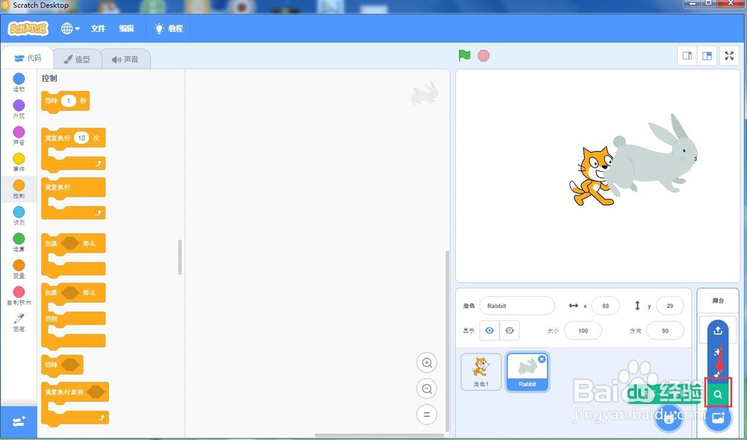The width and height of the screenshot is (747, 440).
Task: Switch to the 声音 sounds tab
Action: click(125, 59)
